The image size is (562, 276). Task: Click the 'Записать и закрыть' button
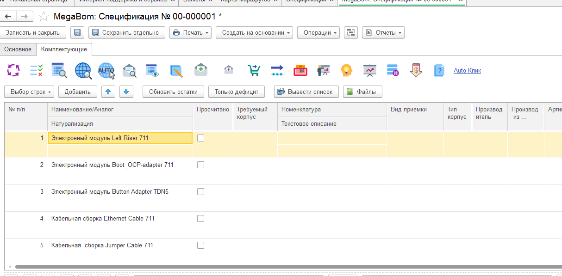click(32, 32)
